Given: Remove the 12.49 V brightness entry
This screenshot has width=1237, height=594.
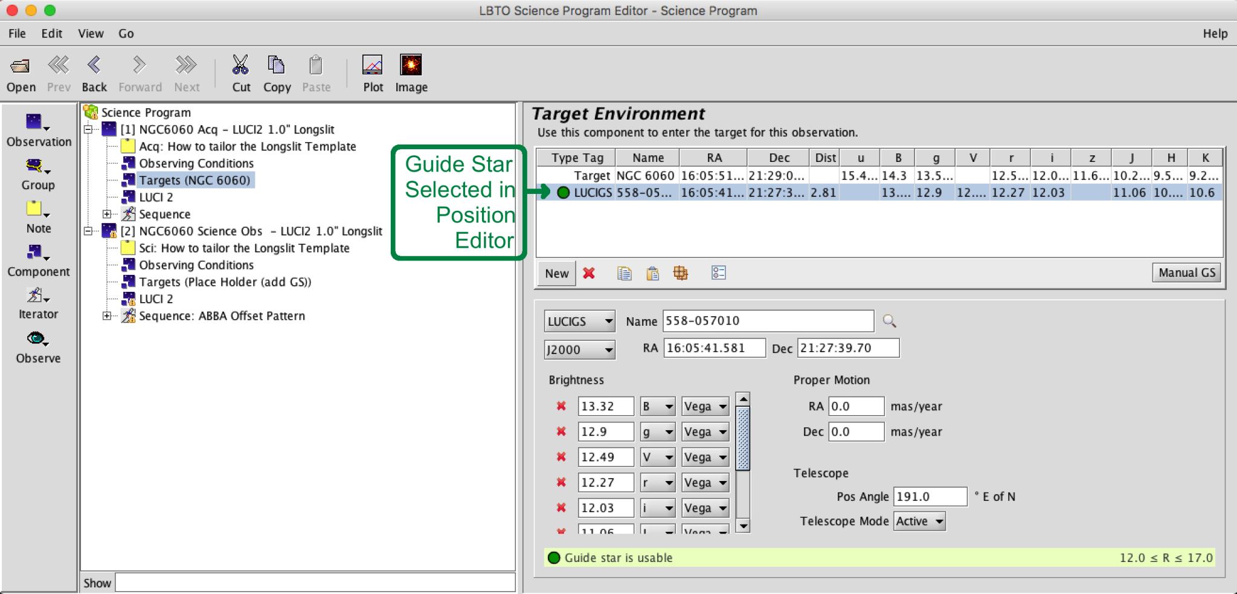Looking at the screenshot, I should 561,457.
